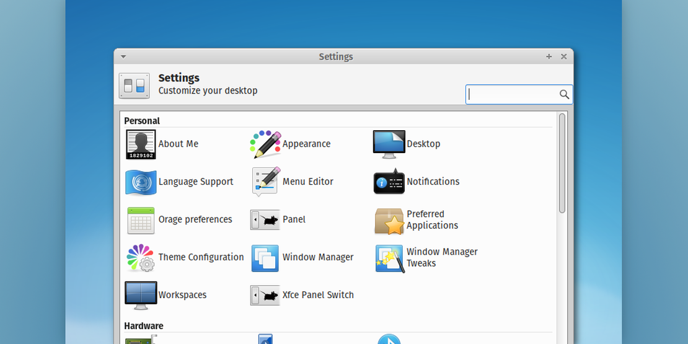Click the Appearance label
This screenshot has width=688, height=344.
click(x=306, y=144)
